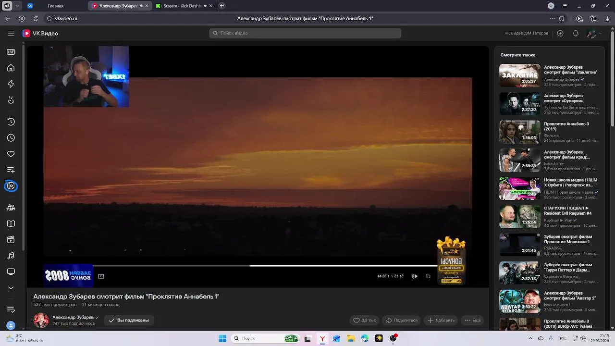This screenshot has height=346, width=615.
Task: Open the user avatar account dropdown
Action: point(593,33)
